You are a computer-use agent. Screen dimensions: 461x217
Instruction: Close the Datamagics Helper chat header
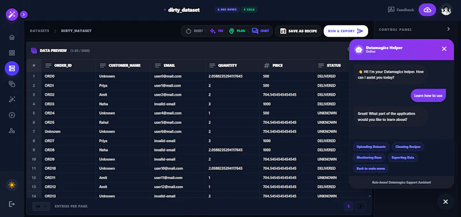pyautogui.click(x=444, y=49)
